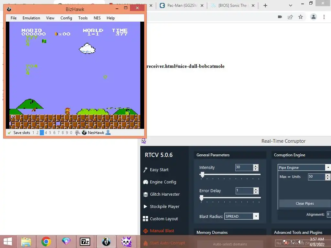The height and width of the screenshot is (248, 331).
Task: Open the NES menu in BizHawk
Action: point(97,18)
